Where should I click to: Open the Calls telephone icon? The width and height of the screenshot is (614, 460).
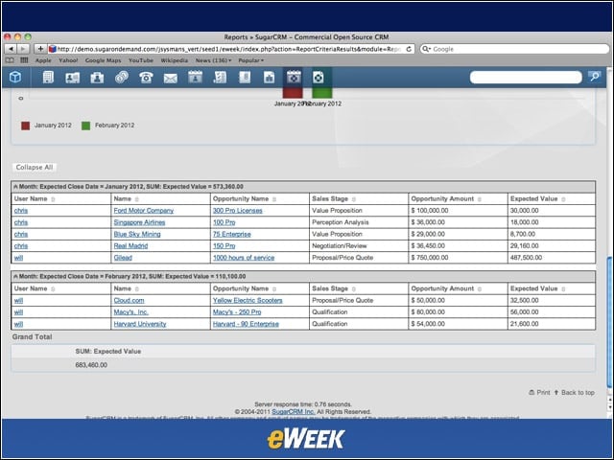coord(146,78)
